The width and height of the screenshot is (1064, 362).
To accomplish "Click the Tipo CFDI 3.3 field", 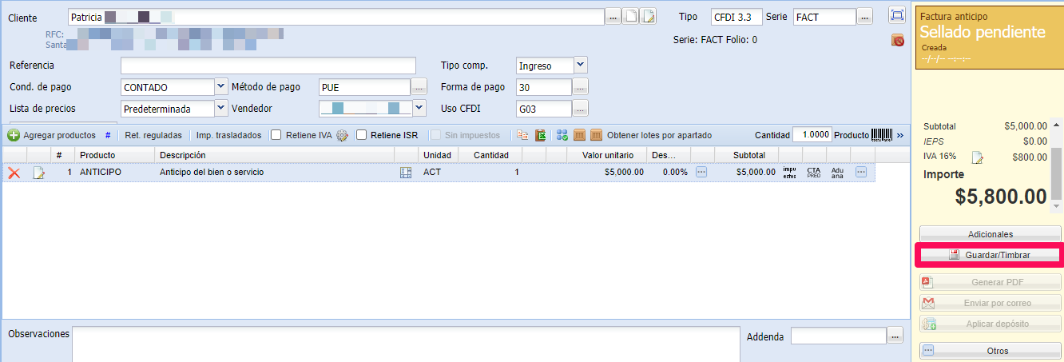I will [x=735, y=17].
